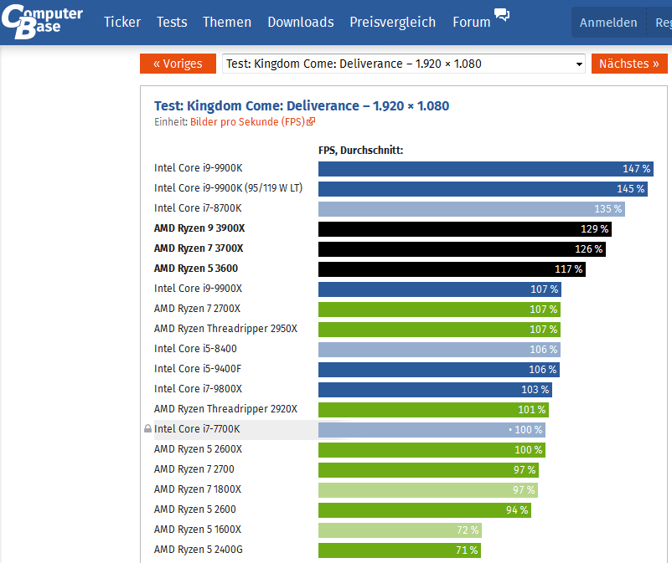This screenshot has height=563, width=672.
Task: Select the Intel Core i7-7700K baseline row
Action: [349, 429]
